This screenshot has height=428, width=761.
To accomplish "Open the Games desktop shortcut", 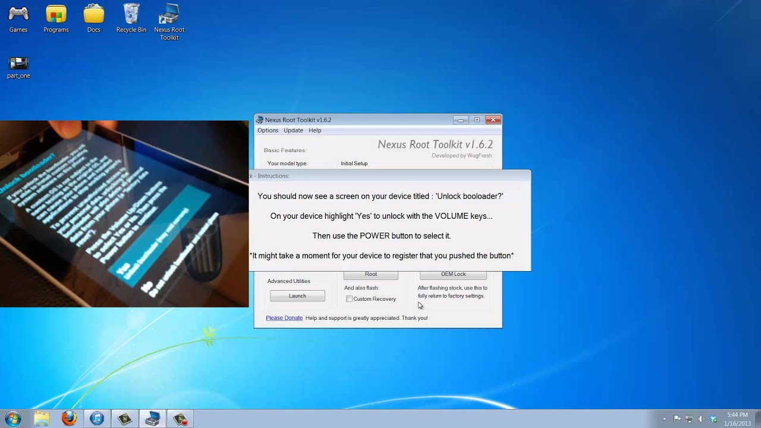I will pyautogui.click(x=18, y=19).
